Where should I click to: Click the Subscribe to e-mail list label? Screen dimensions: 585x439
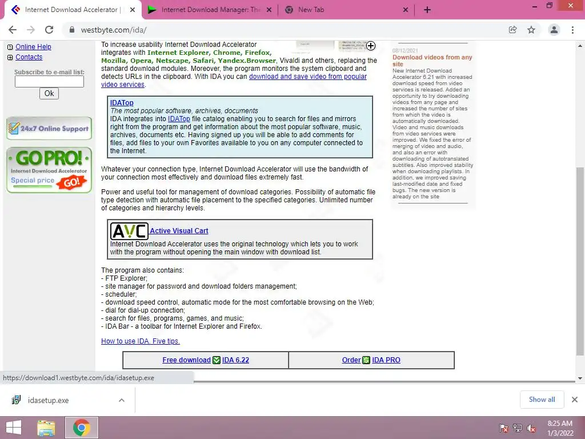[49, 72]
